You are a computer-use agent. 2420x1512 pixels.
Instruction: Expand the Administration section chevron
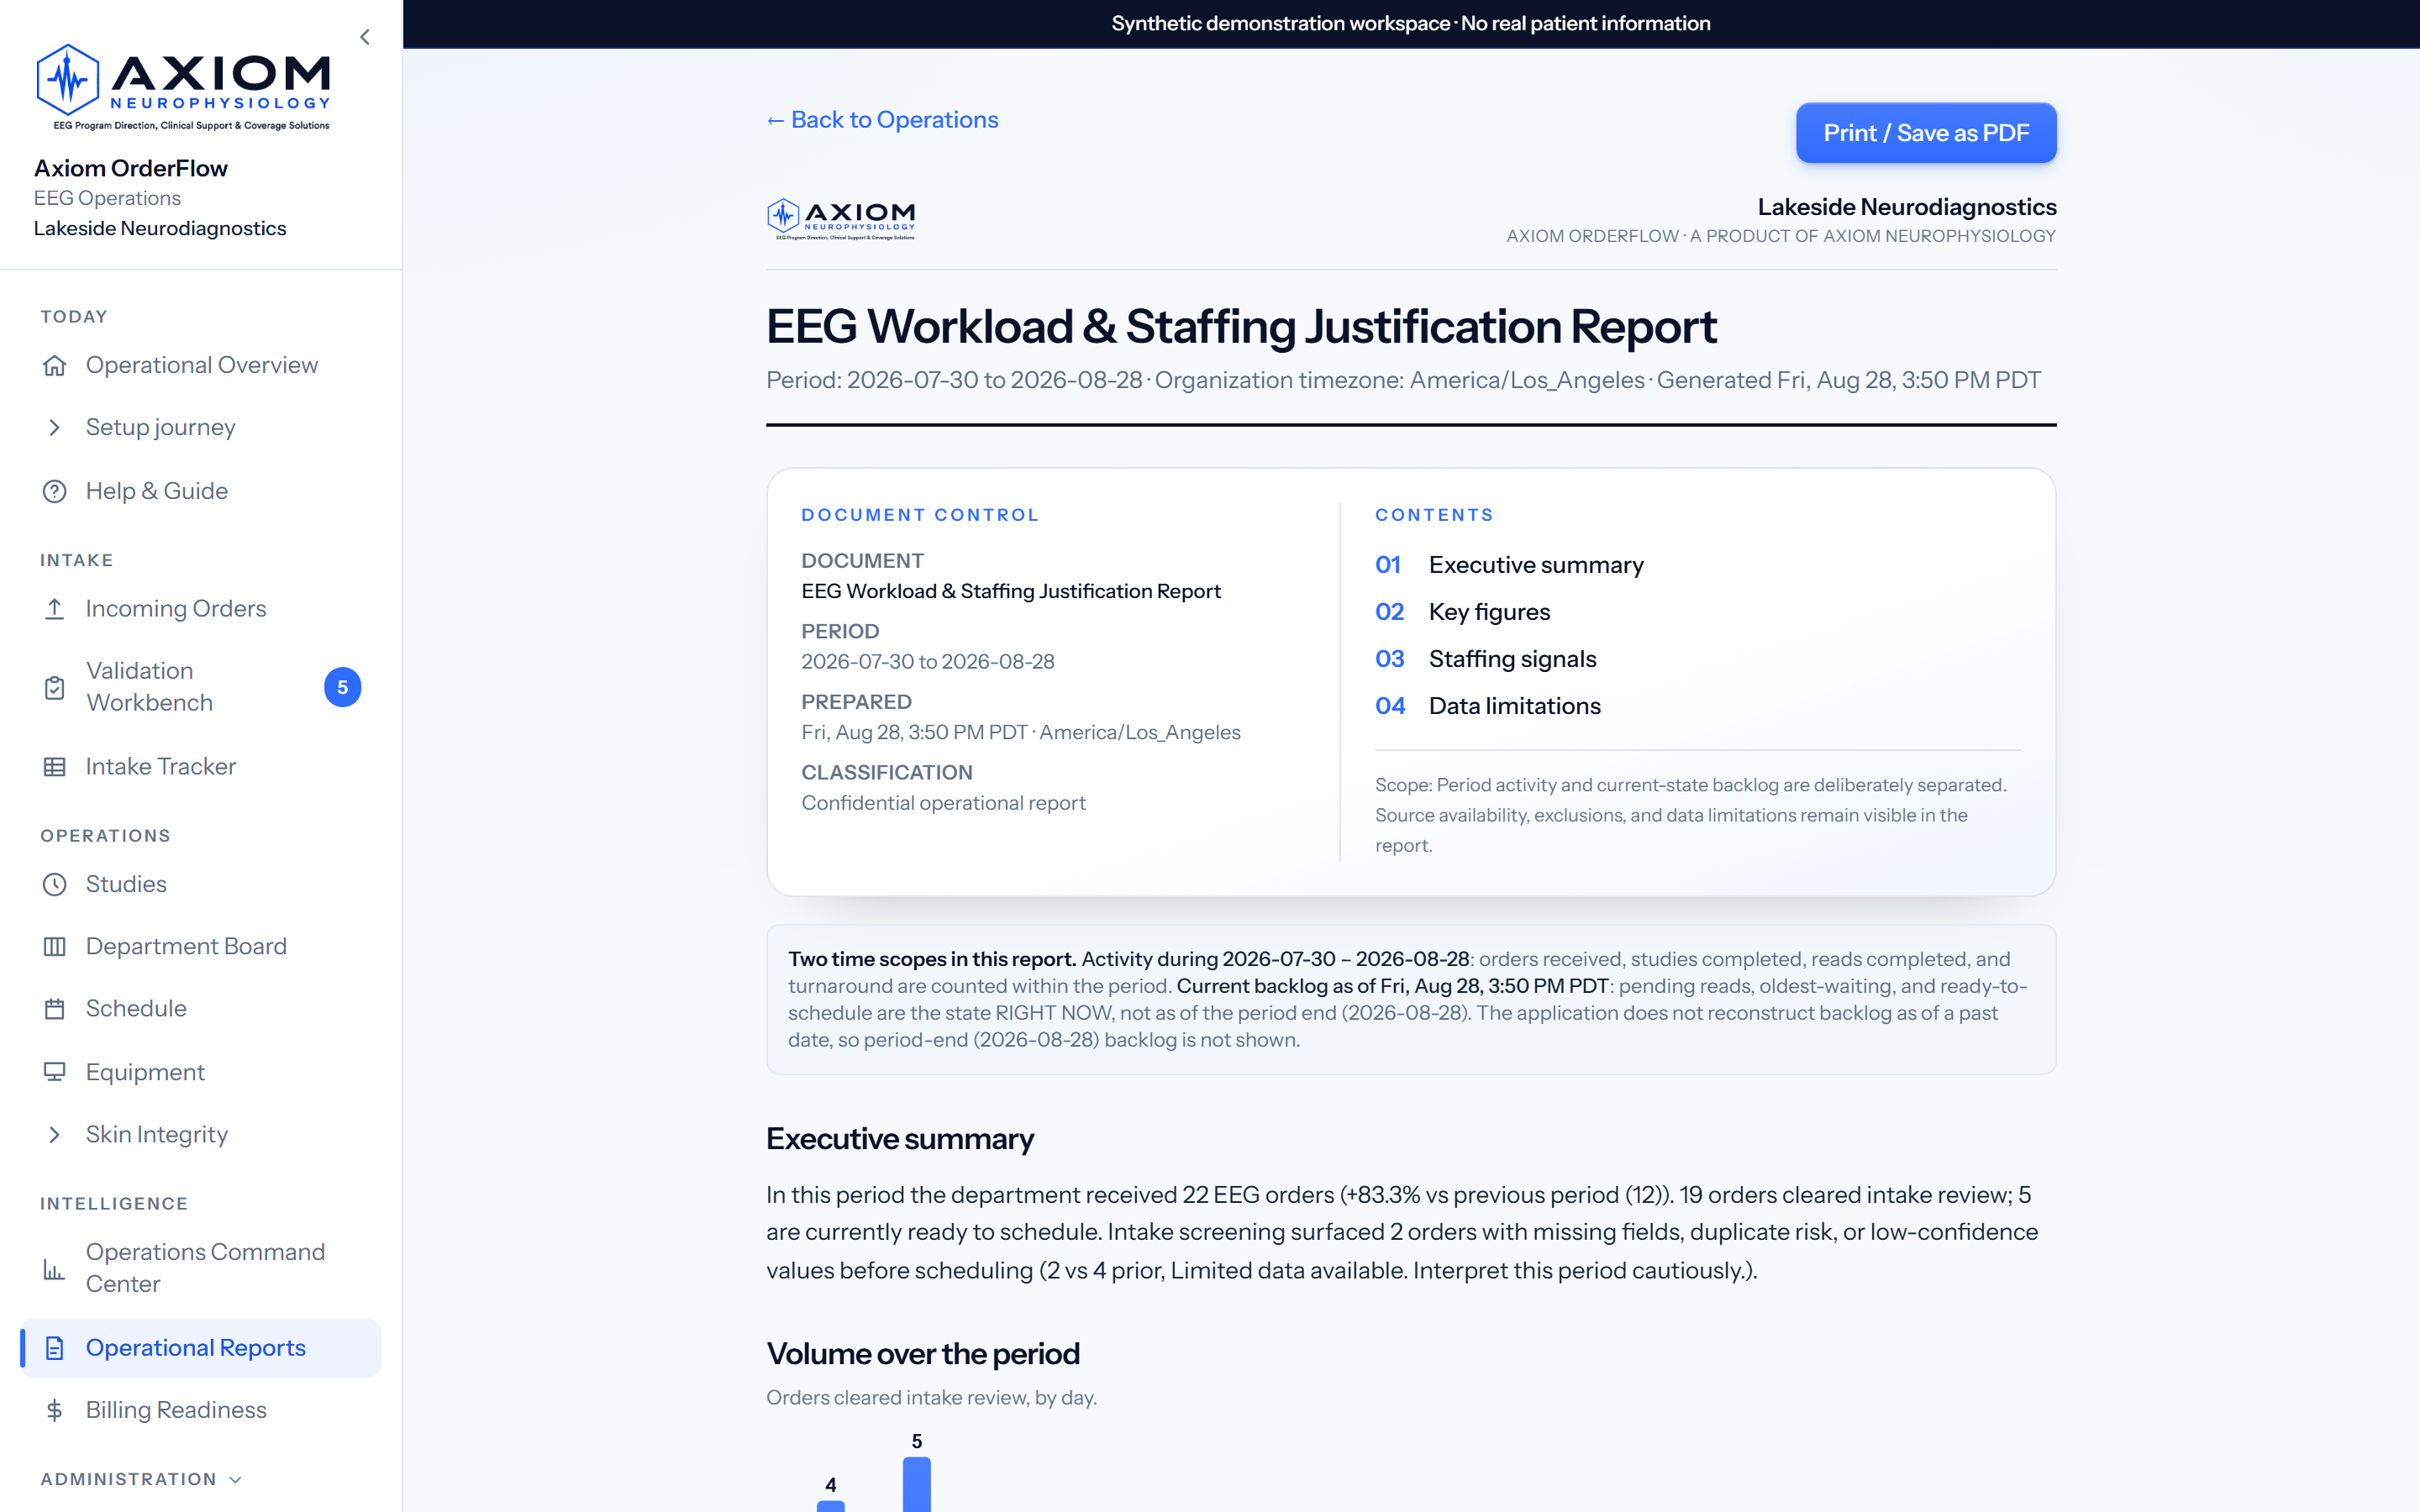point(236,1479)
